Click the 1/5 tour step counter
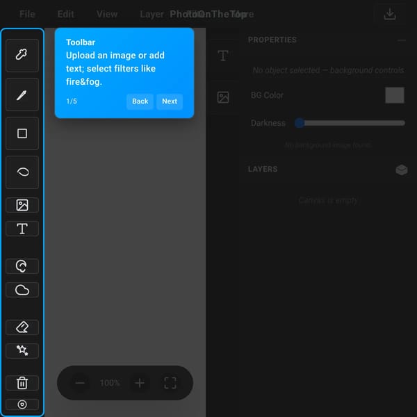The image size is (417, 417). 72,101
